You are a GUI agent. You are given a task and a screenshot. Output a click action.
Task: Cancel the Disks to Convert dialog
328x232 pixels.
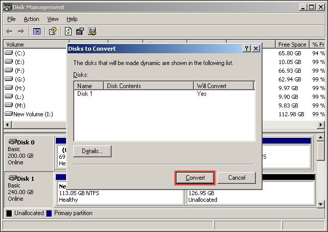[236, 178]
